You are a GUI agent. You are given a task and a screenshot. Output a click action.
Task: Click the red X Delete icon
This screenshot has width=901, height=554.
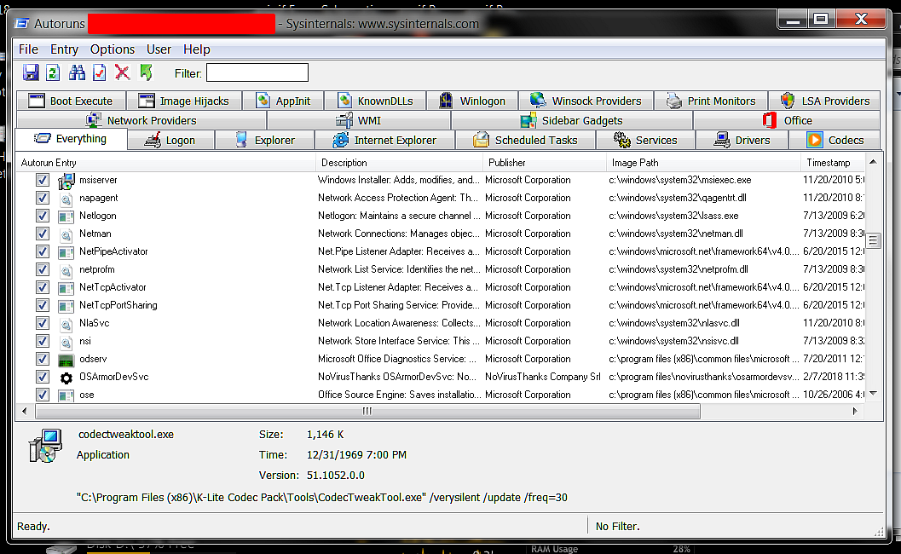[122, 72]
